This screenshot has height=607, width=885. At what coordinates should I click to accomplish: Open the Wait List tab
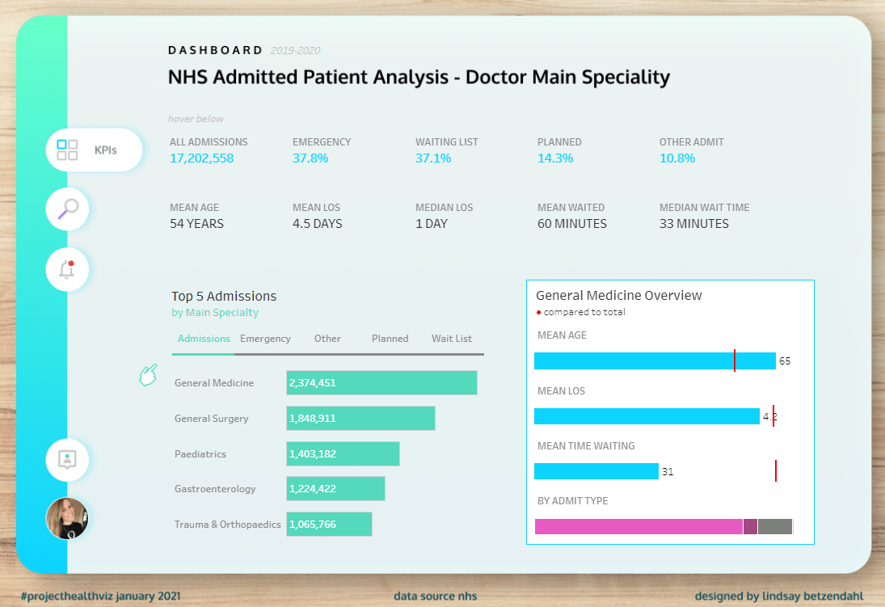click(452, 339)
